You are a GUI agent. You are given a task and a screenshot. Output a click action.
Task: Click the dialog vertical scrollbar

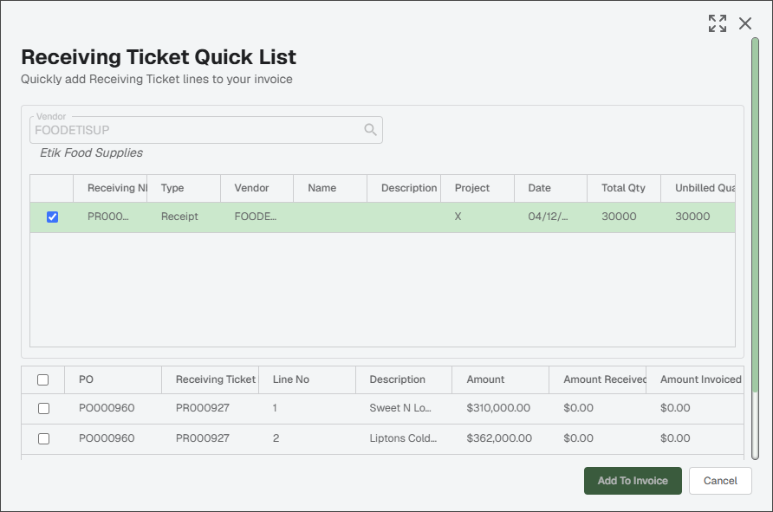pos(755,249)
